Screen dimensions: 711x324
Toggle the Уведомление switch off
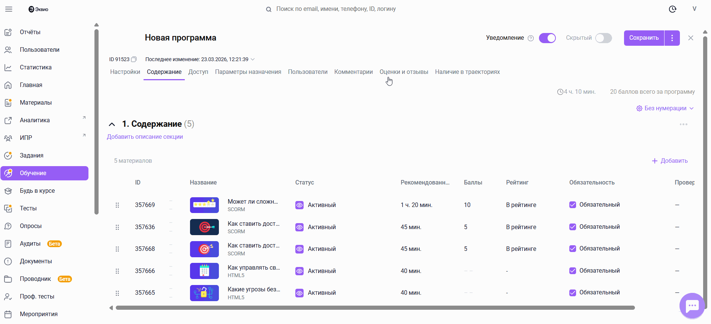click(547, 38)
